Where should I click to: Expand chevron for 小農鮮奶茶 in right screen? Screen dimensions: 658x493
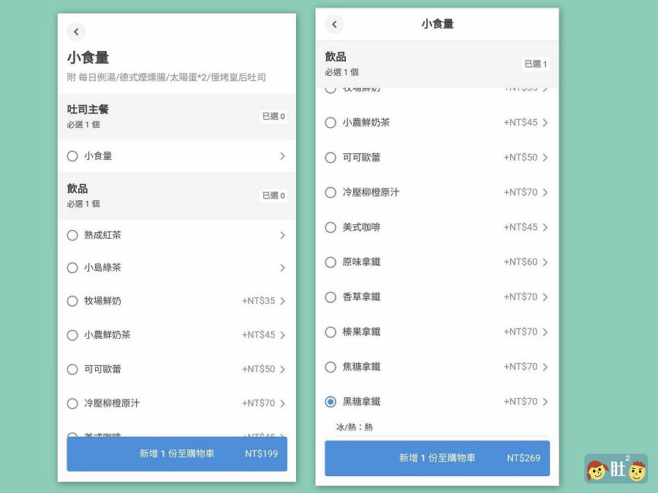click(x=545, y=123)
